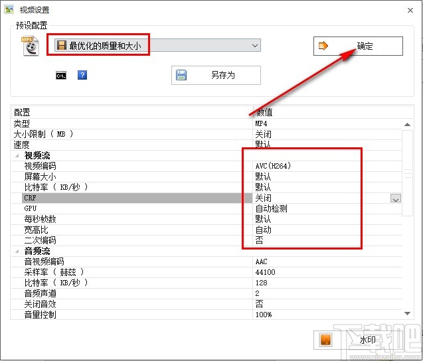Click the 关闭 value of 大小限制
Image resolution: width=423 pixels, height=361 pixels.
[263, 134]
